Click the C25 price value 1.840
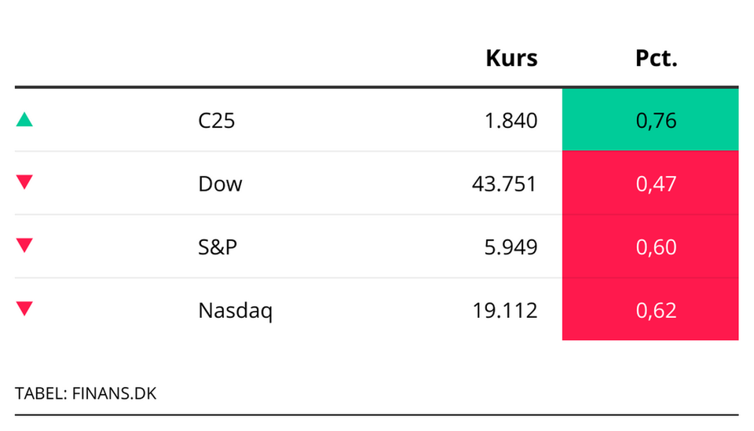 tap(509, 121)
